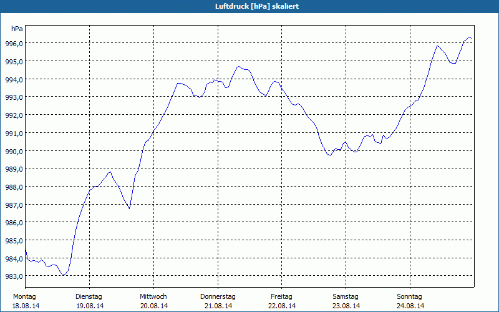Click the date 18.08.14

(x=26, y=306)
